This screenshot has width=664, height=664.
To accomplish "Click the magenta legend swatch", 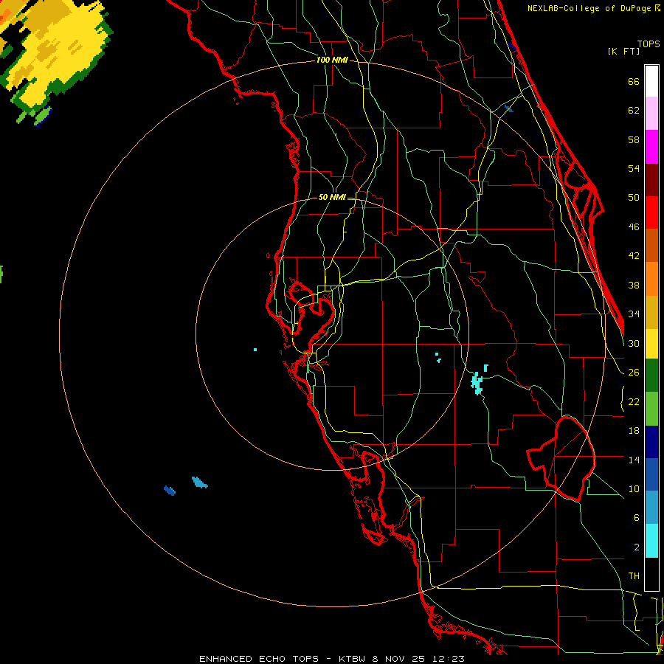I will pos(651,147).
